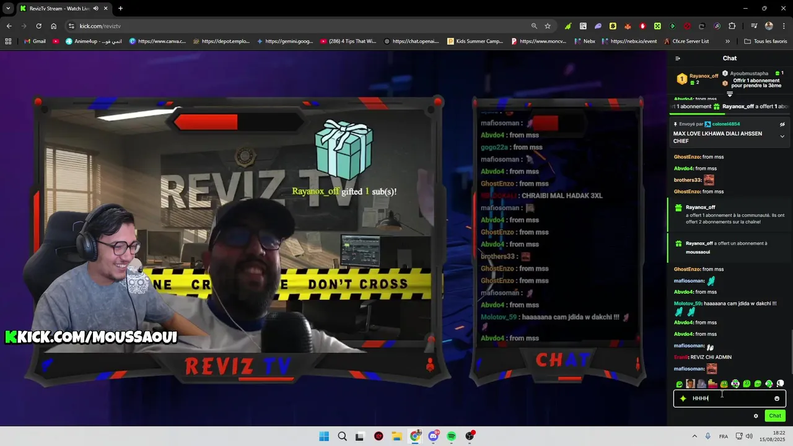
Task: Open Spotify from the taskbar
Action: (x=452, y=436)
